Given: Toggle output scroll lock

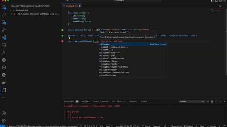Looking at the screenshot, I should [x=212, y=101].
